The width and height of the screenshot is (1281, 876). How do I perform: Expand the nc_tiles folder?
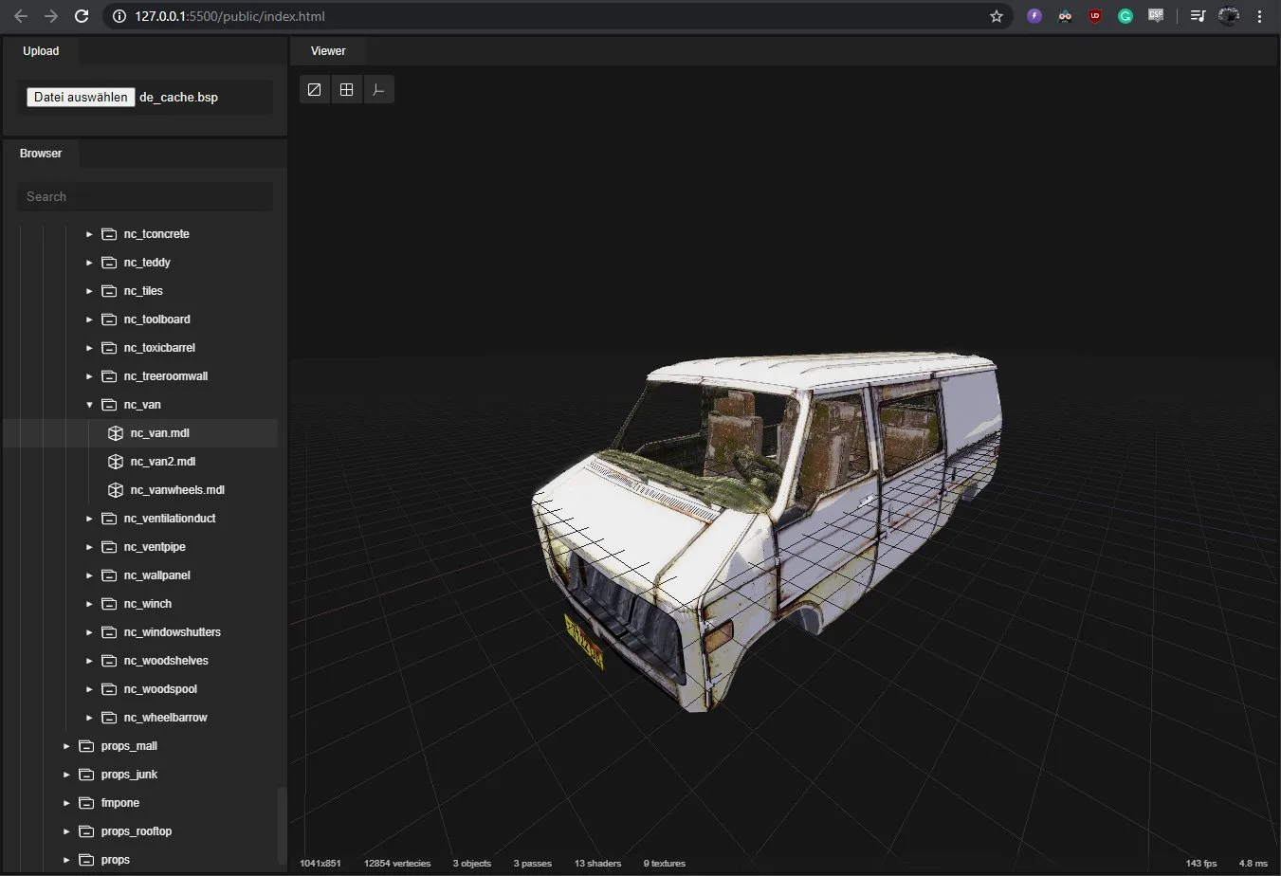[89, 291]
